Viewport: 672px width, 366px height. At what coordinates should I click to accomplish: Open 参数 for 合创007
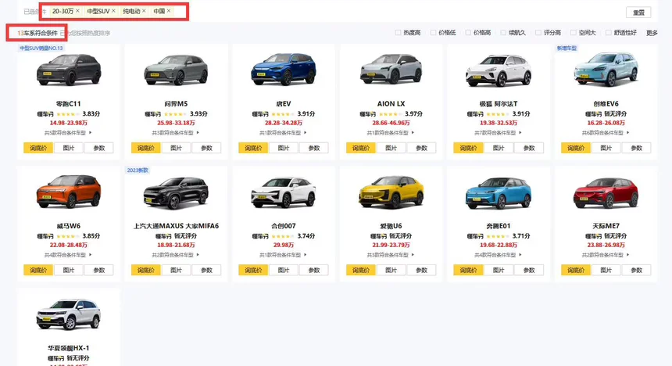click(314, 270)
